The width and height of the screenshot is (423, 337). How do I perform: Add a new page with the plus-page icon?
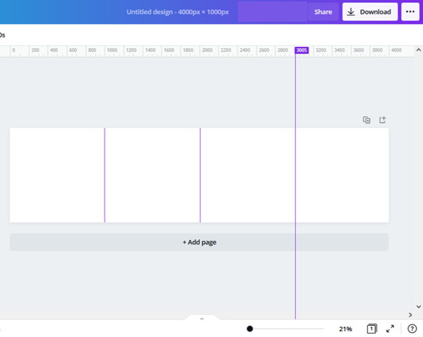pos(383,119)
